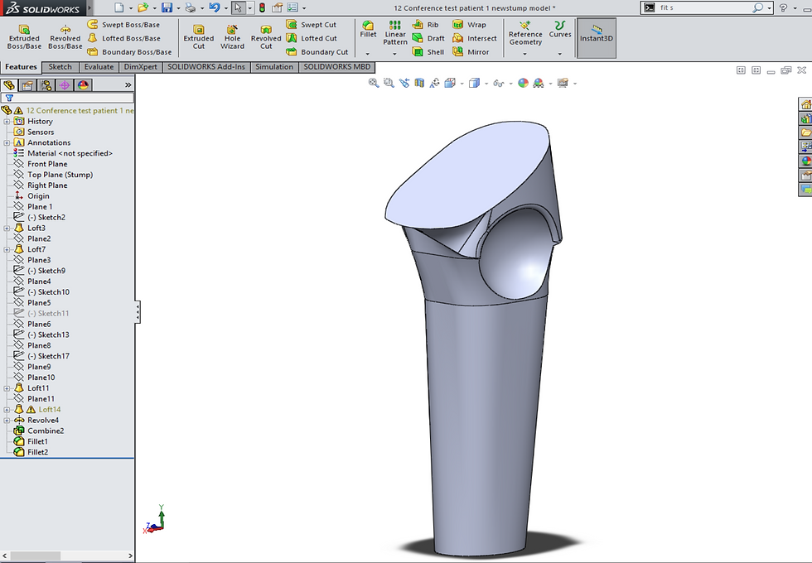The width and height of the screenshot is (812, 563).
Task: Expand the Annotations tree node
Action: point(7,142)
